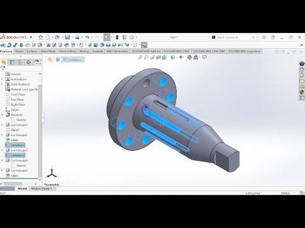This screenshot has height=228, width=305.
Task: Create a new document icon
Action: tap(48, 37)
